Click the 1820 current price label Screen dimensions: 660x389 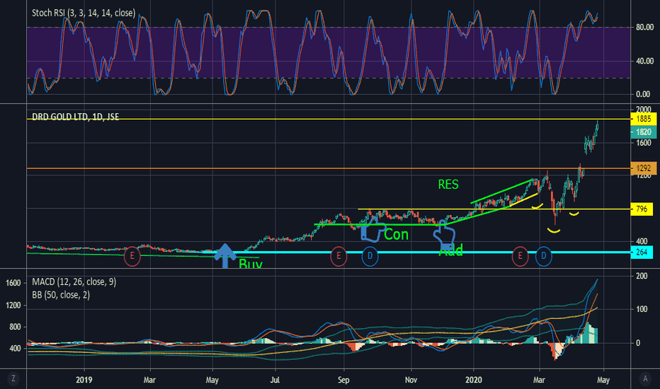coord(644,132)
